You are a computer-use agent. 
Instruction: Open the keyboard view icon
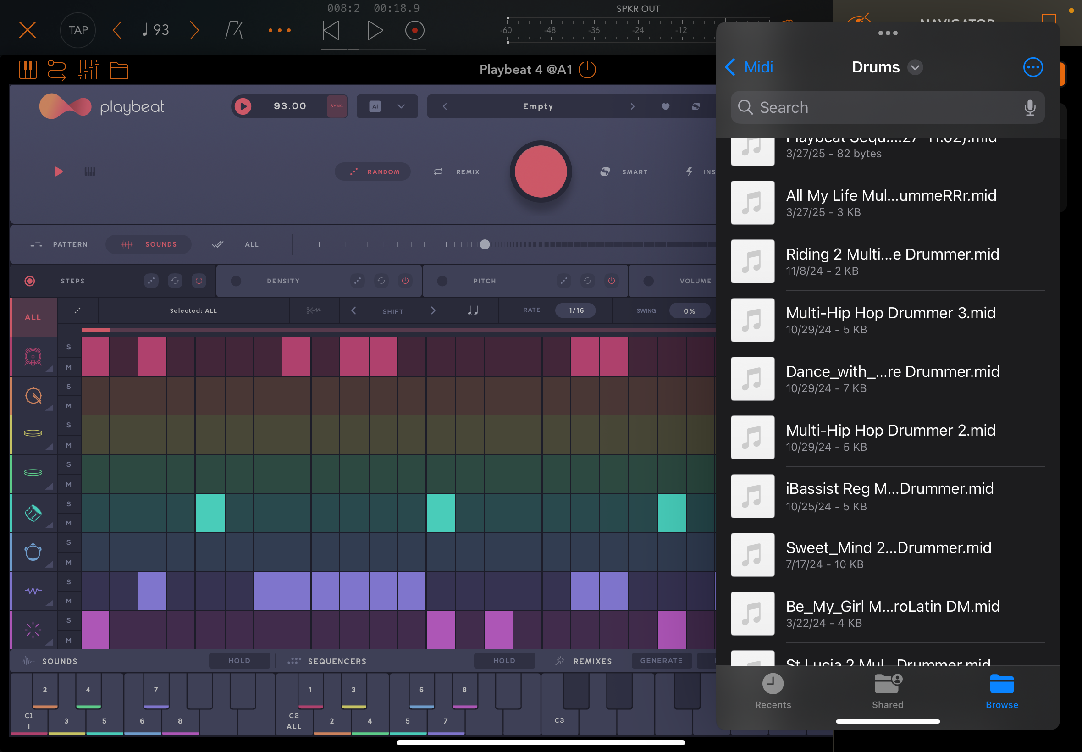[x=28, y=70]
